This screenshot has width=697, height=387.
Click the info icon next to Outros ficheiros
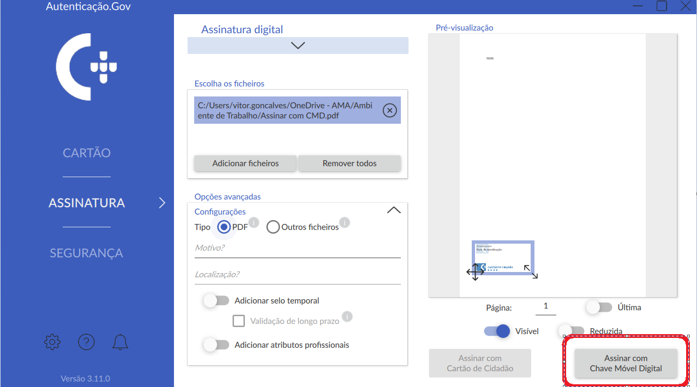tap(345, 222)
